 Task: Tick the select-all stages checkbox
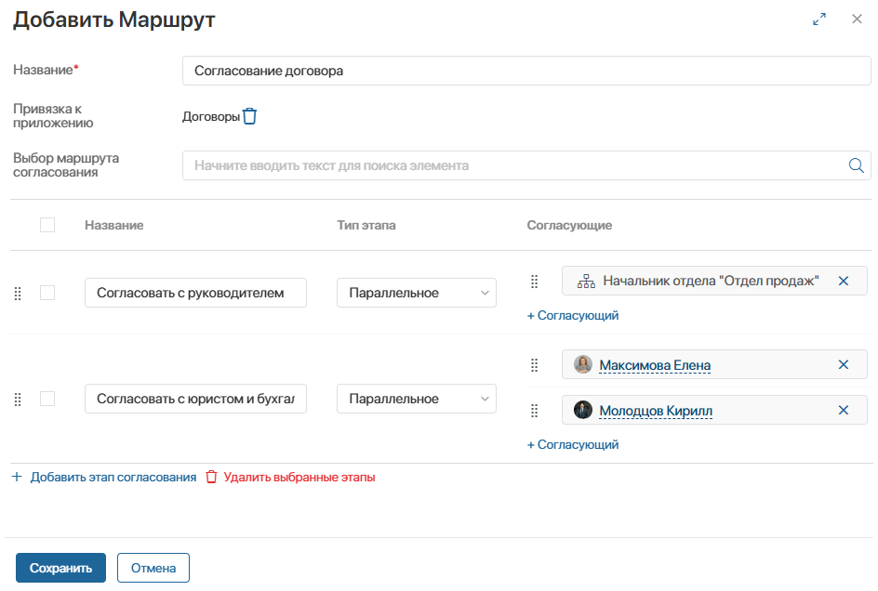[x=47, y=225]
